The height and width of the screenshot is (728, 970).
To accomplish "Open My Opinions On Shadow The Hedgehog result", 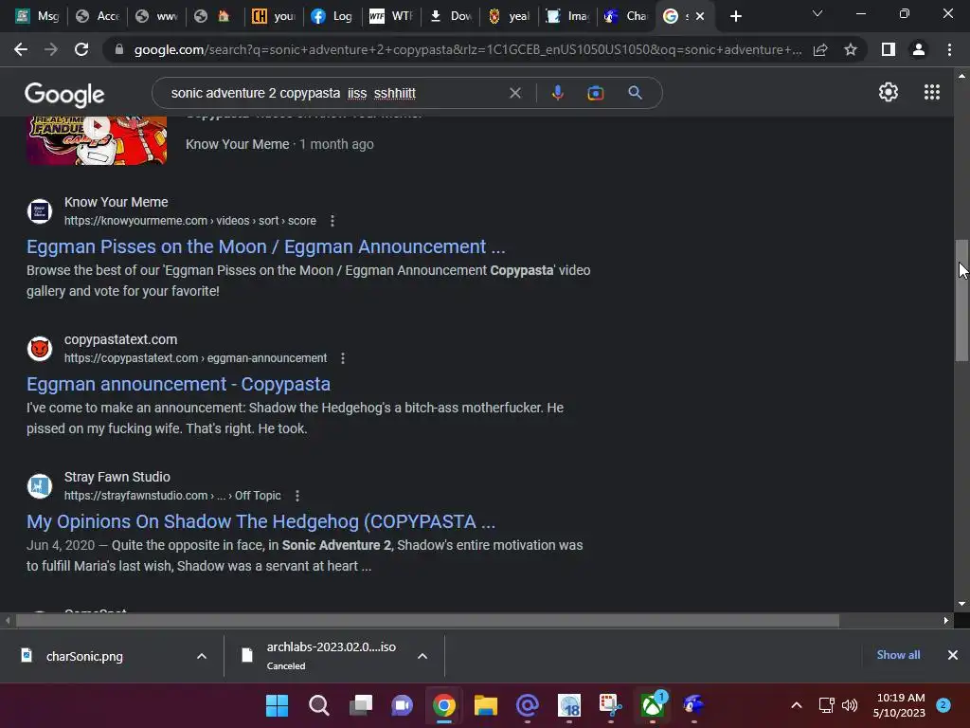I will pyautogui.click(x=261, y=522).
